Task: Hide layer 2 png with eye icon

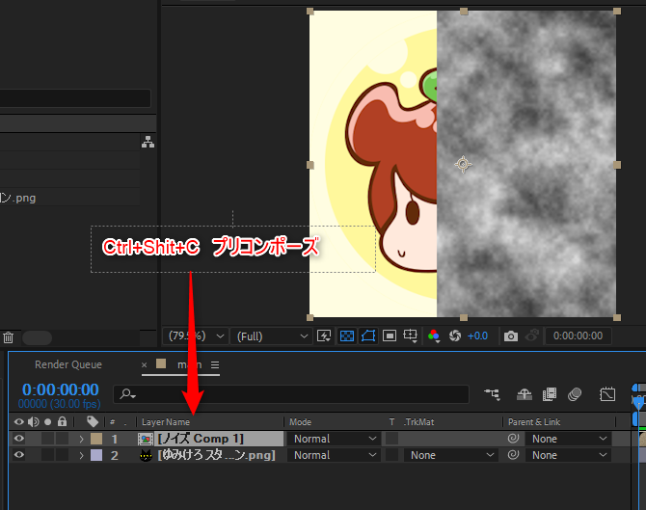Action: (x=19, y=455)
